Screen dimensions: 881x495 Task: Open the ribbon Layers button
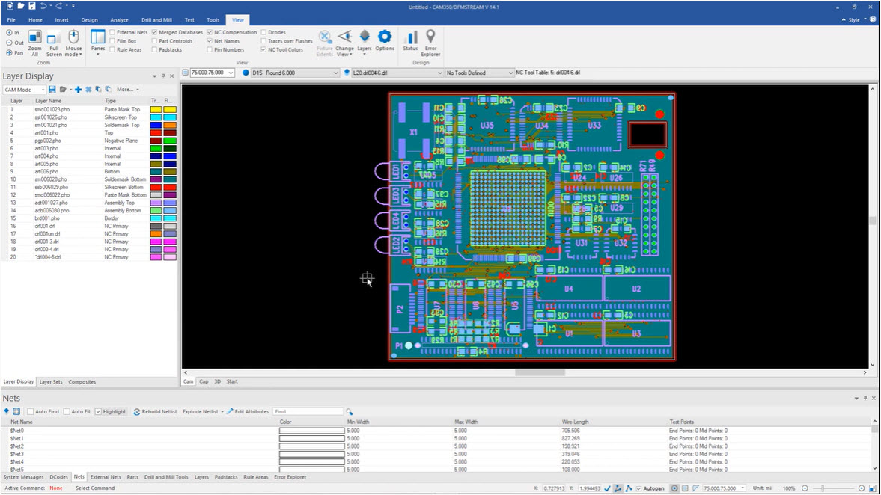(365, 42)
